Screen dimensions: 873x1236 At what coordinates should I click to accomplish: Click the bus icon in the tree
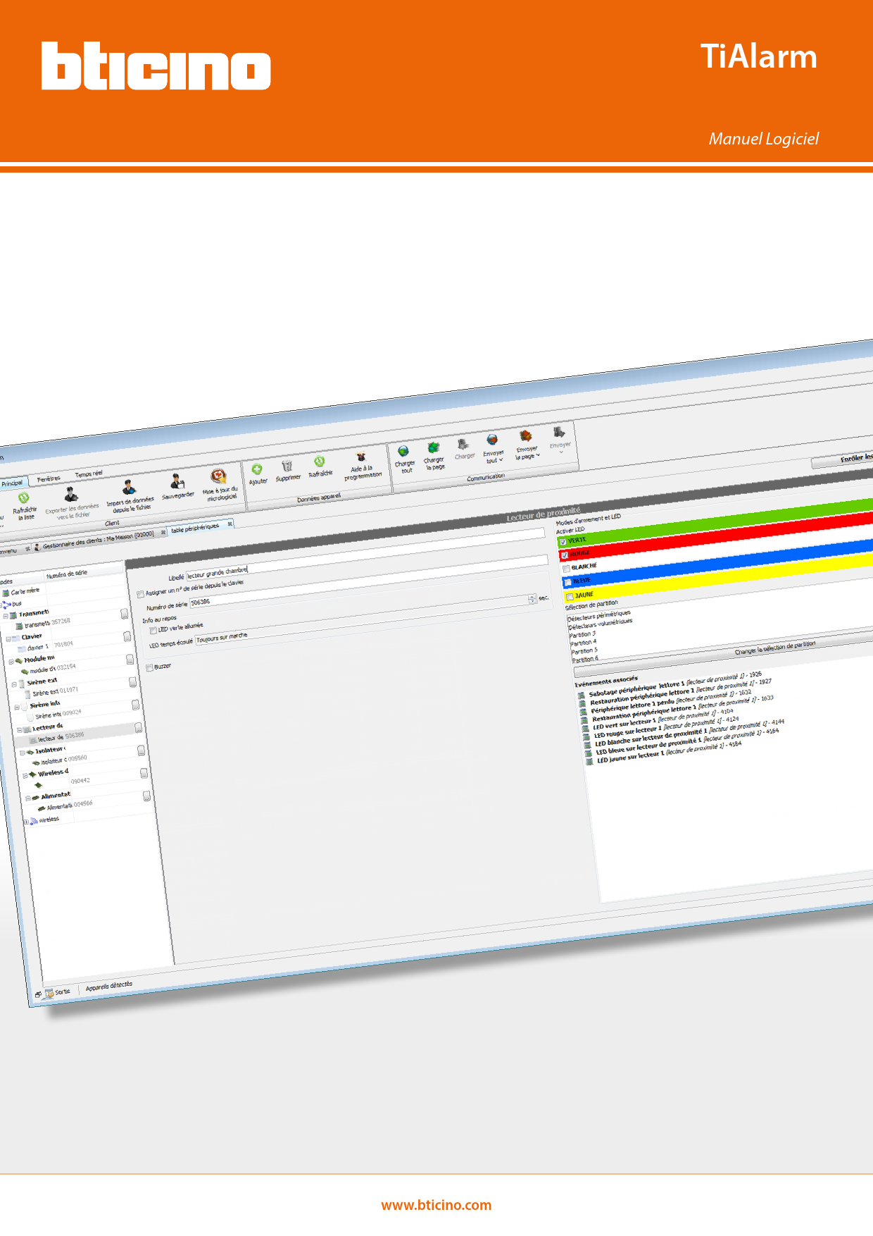point(6,605)
